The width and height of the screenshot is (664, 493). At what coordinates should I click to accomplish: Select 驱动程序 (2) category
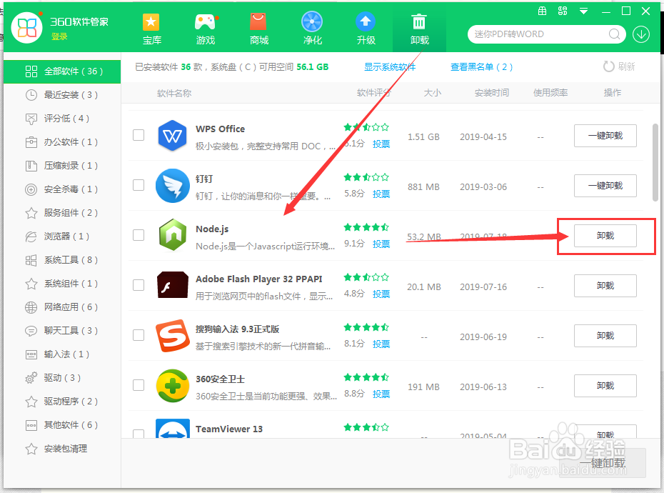coord(62,402)
